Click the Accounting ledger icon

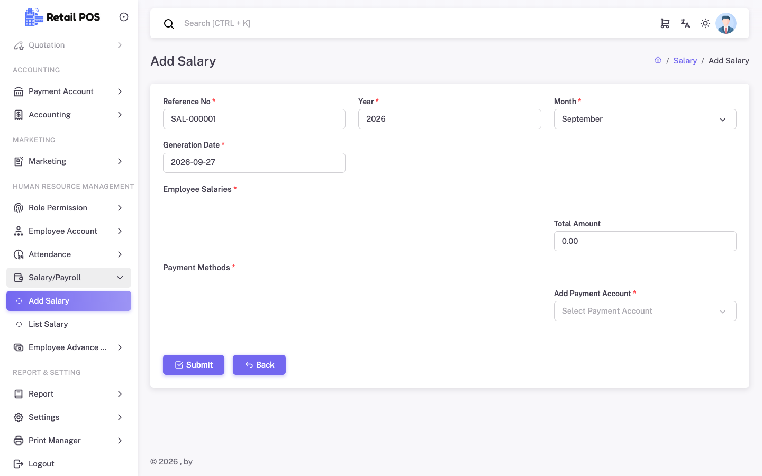19,115
